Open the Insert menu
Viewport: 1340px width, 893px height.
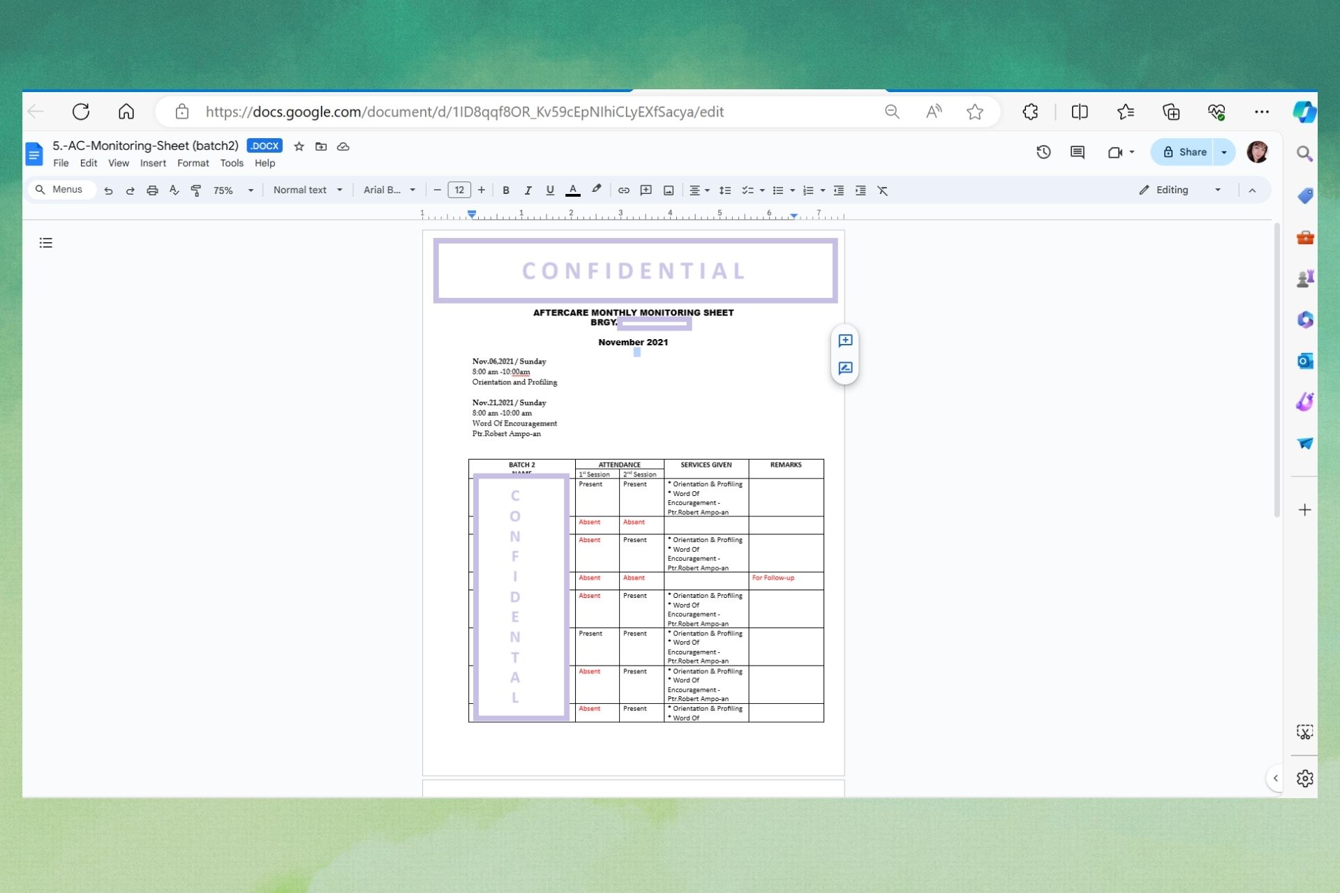pyautogui.click(x=153, y=163)
